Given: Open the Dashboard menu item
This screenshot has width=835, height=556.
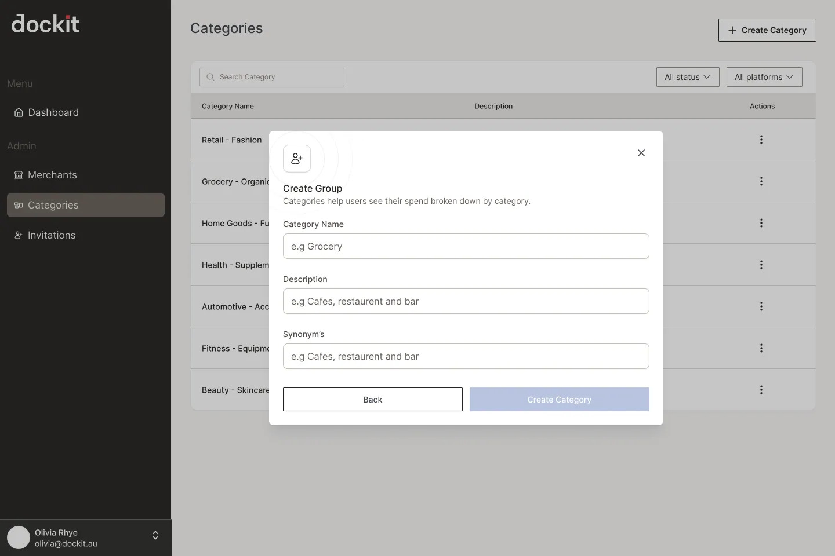Looking at the screenshot, I should pos(86,112).
